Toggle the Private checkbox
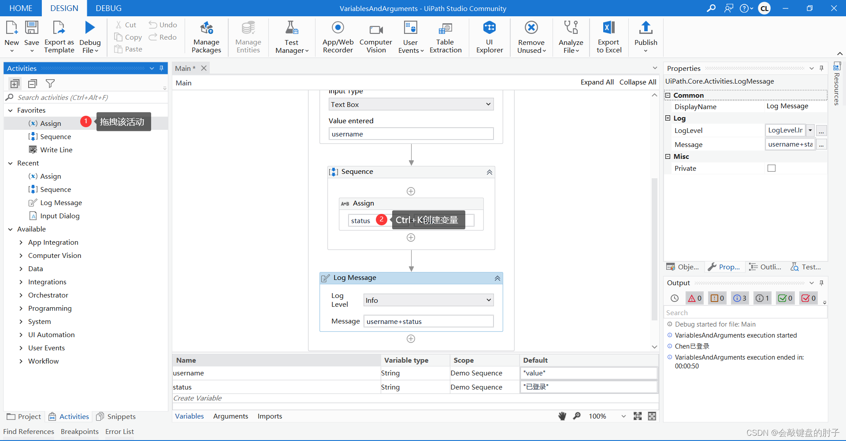Viewport: 846px width, 441px height. (x=772, y=168)
